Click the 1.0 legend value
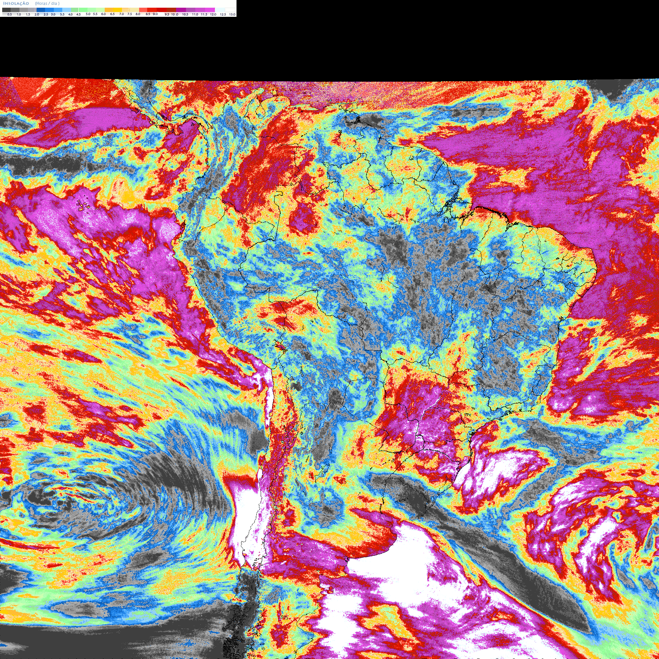This screenshot has width=659, height=659. (x=19, y=14)
